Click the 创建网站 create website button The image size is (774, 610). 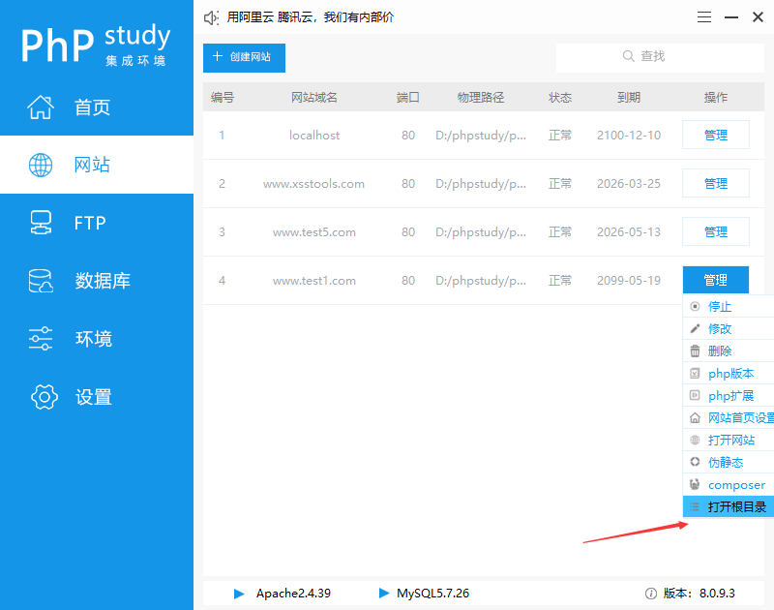[x=245, y=58]
